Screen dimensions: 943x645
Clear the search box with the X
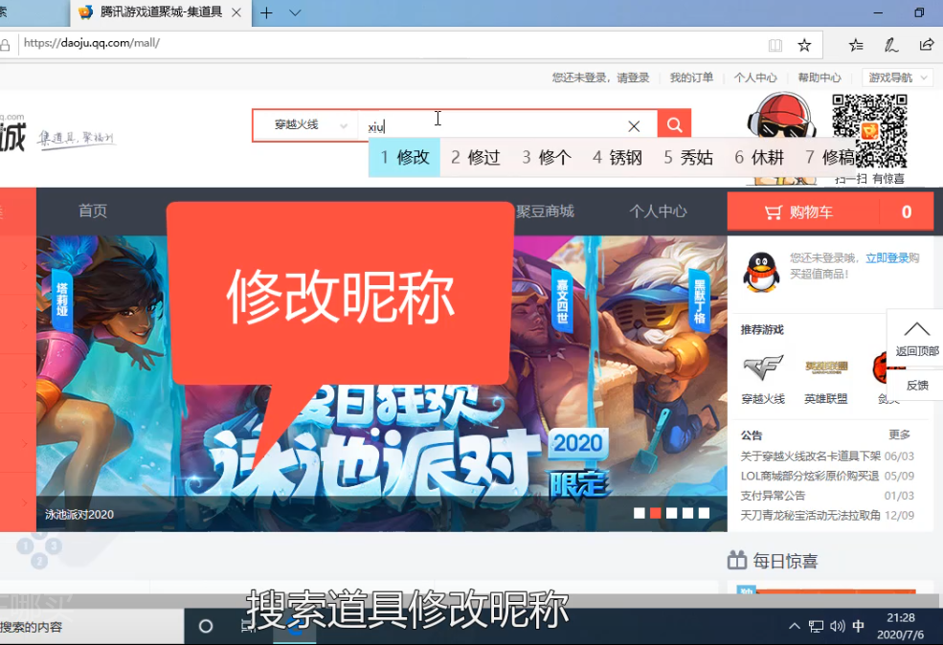634,126
